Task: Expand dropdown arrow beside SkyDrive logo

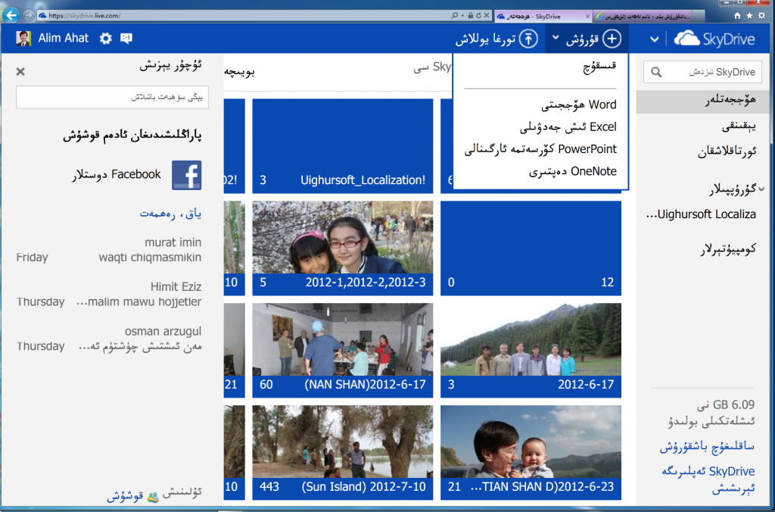Action: pyautogui.click(x=654, y=39)
